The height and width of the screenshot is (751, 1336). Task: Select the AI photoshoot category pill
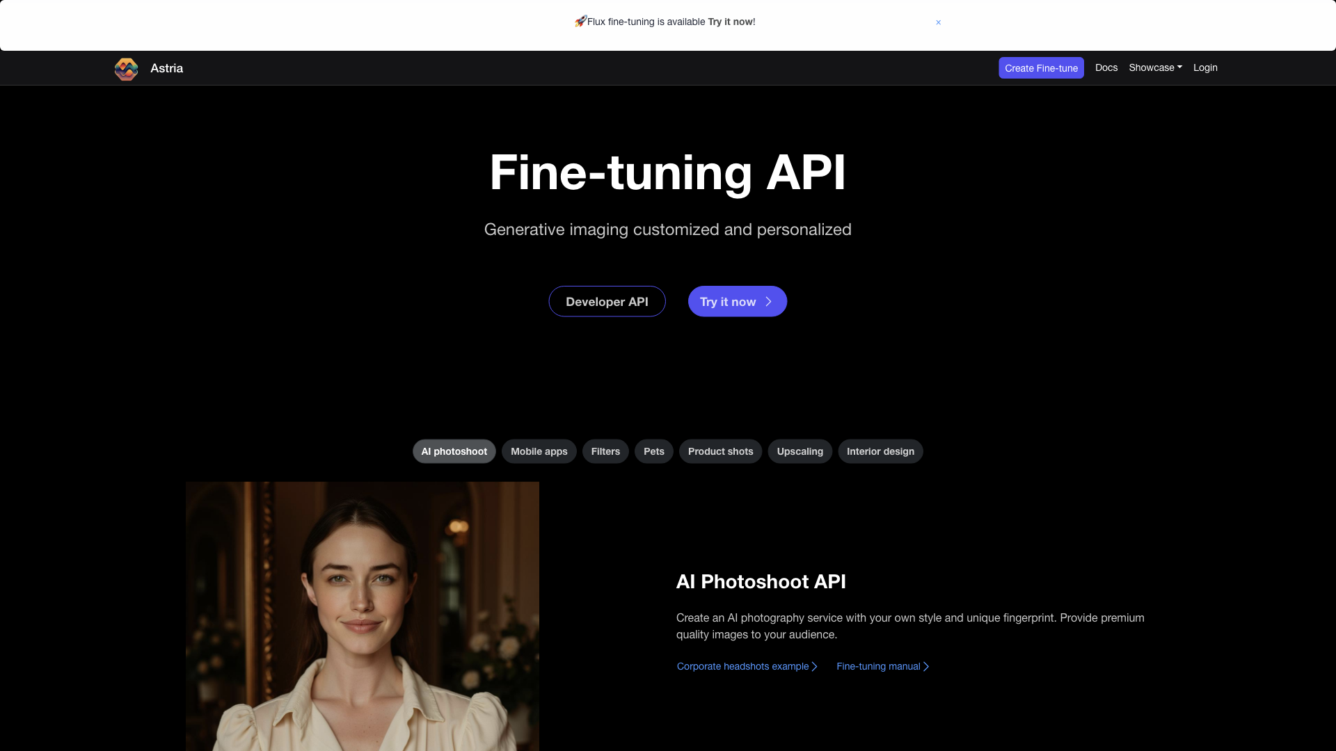click(x=454, y=451)
